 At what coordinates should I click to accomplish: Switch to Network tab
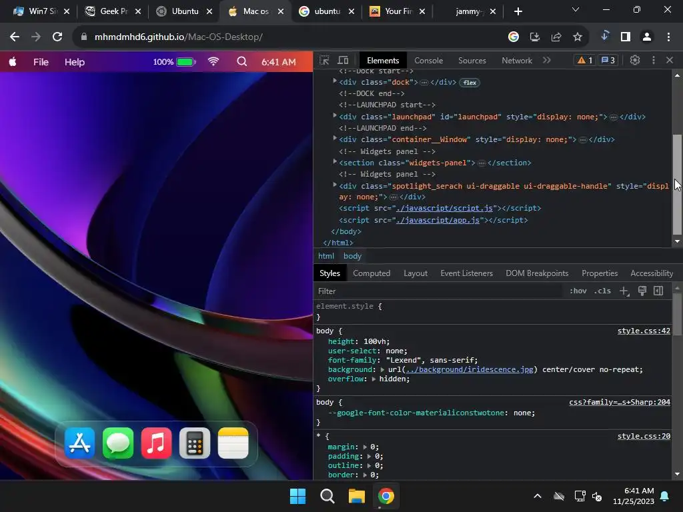point(517,61)
